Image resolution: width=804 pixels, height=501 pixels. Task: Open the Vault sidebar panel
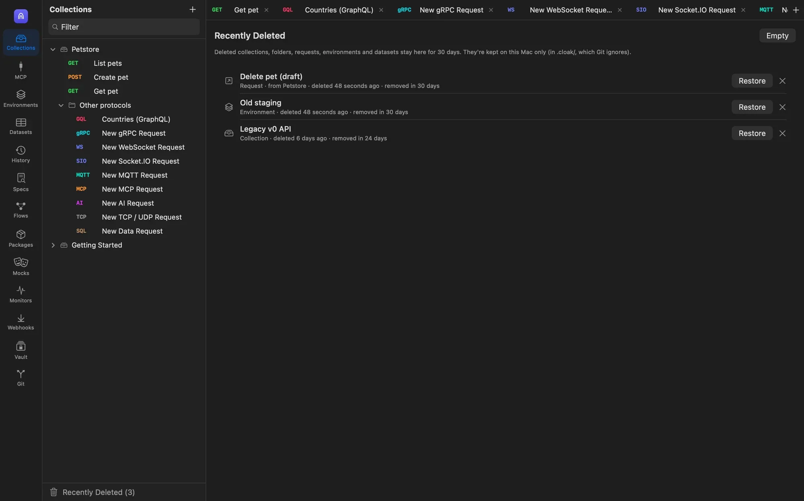click(x=21, y=350)
